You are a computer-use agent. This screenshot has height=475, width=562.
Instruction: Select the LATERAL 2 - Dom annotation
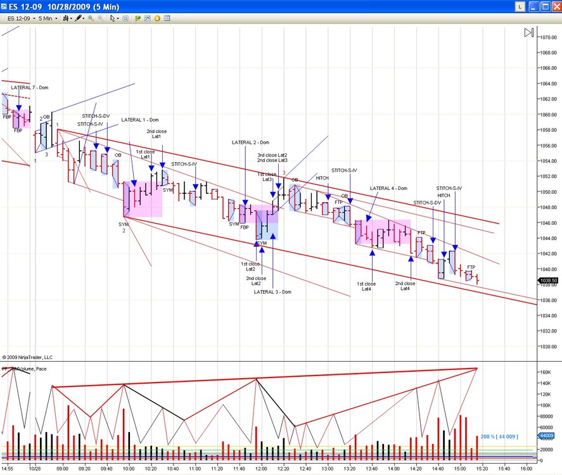coord(250,142)
